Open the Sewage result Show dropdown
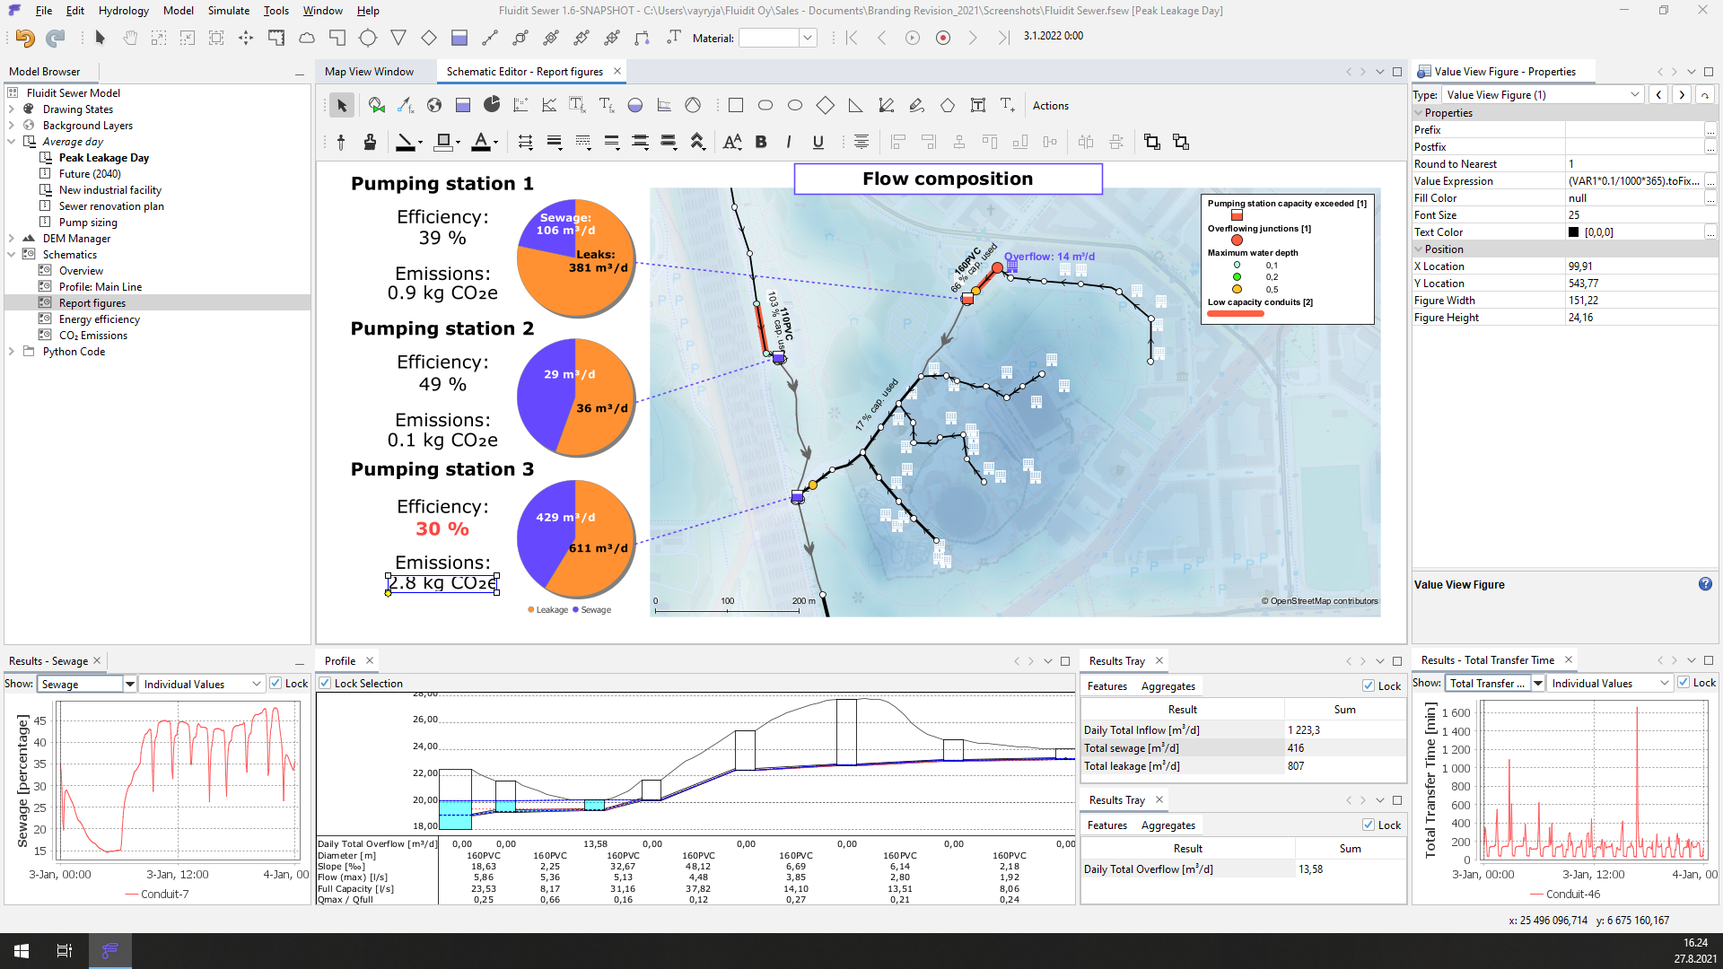The image size is (1723, 969). point(129,685)
